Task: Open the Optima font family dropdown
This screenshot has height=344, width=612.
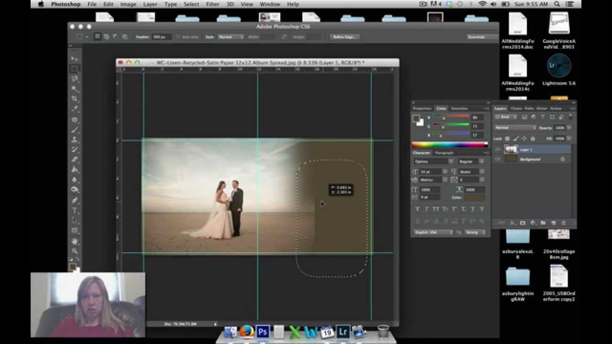Action: point(433,161)
